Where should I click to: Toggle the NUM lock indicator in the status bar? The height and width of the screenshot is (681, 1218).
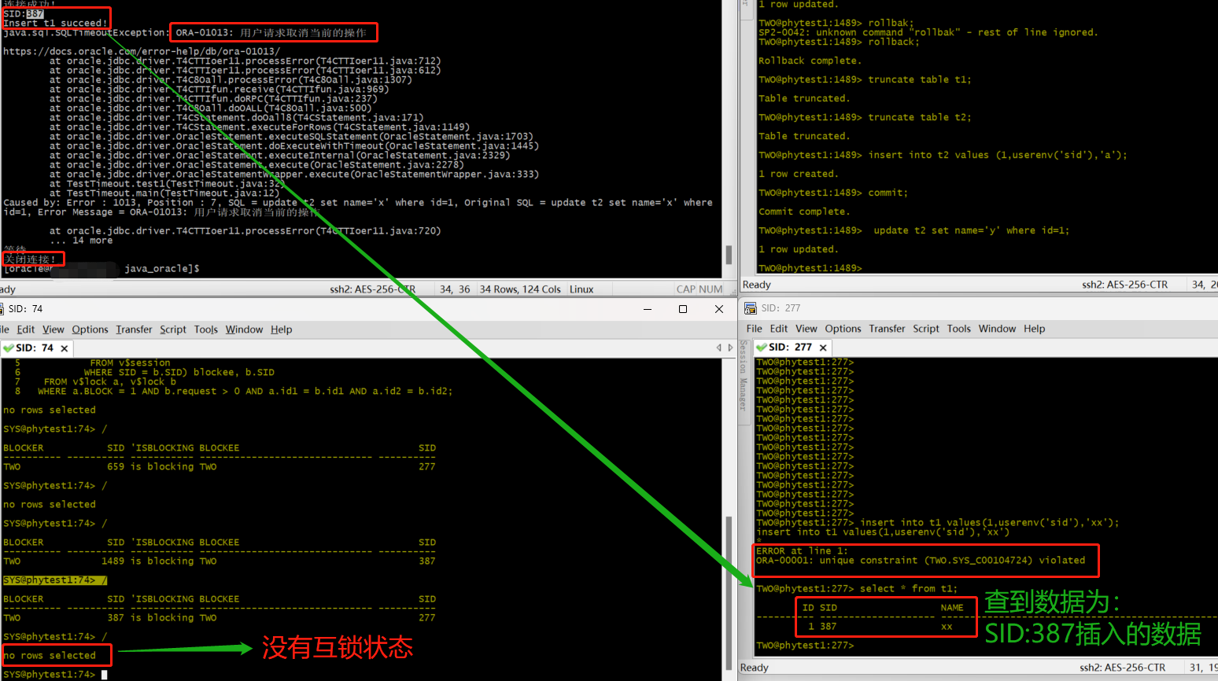pyautogui.click(x=710, y=289)
